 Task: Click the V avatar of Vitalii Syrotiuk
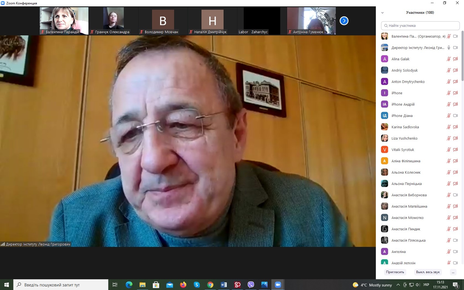(384, 150)
